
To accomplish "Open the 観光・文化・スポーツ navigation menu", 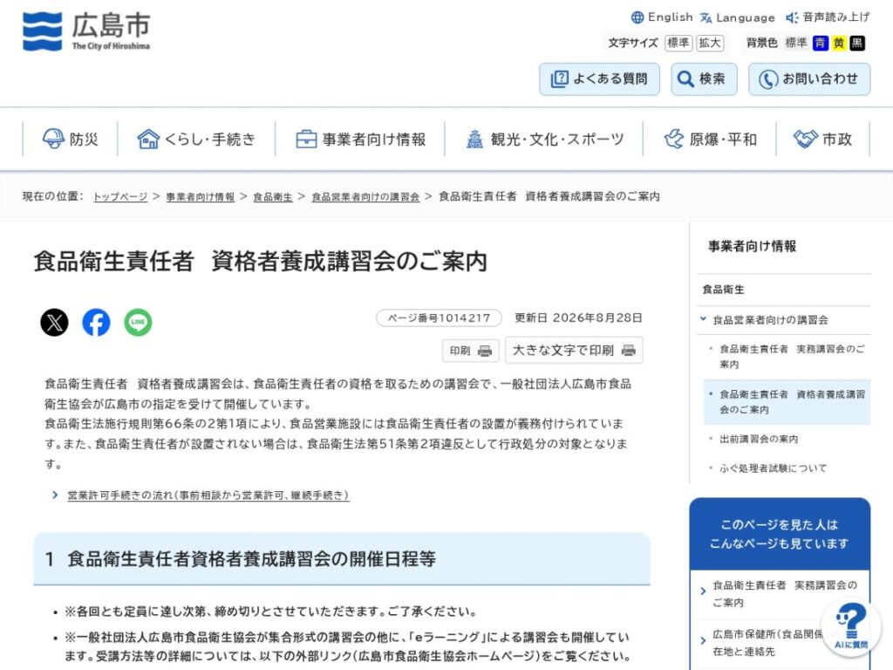I will point(544,139).
